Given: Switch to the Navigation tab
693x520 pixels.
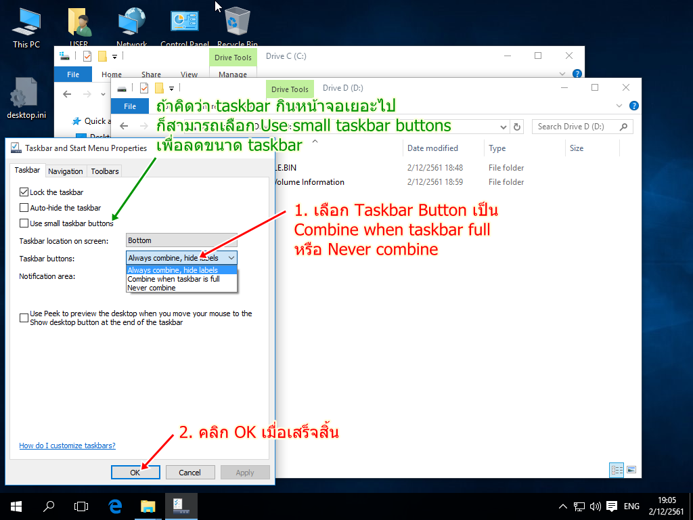Looking at the screenshot, I should click(66, 171).
